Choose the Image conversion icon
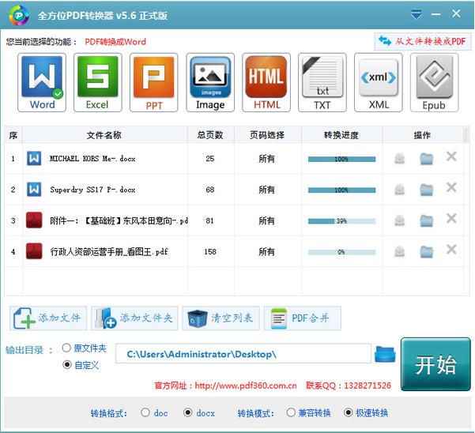 coord(210,83)
